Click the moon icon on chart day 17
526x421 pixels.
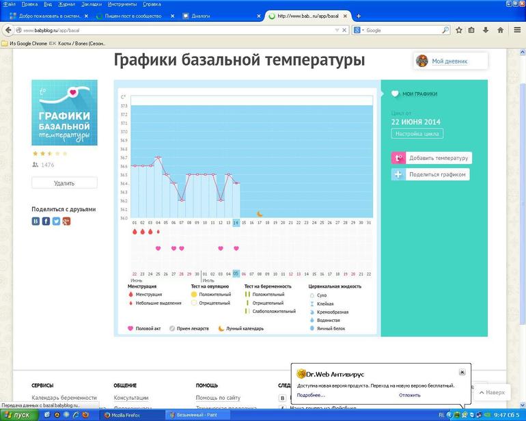(x=260, y=214)
